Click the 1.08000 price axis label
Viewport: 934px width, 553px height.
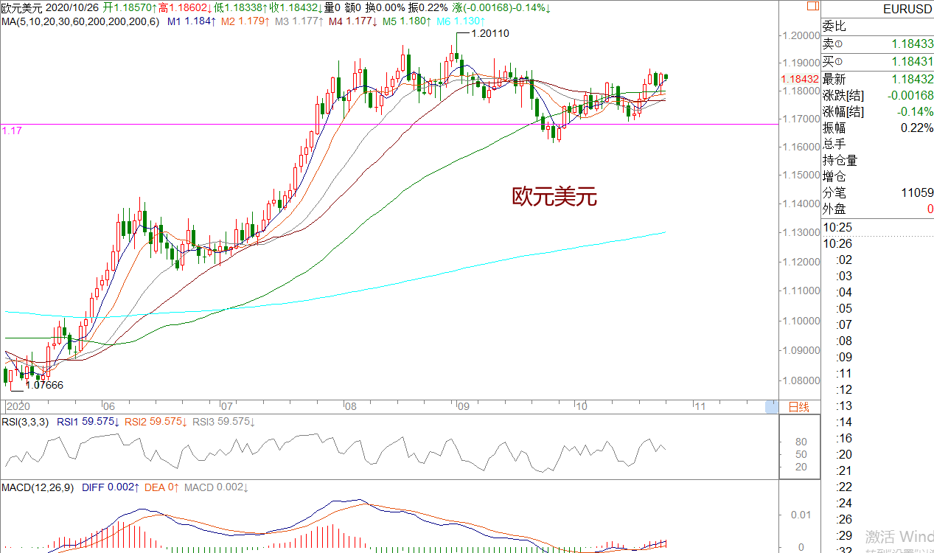coord(801,380)
